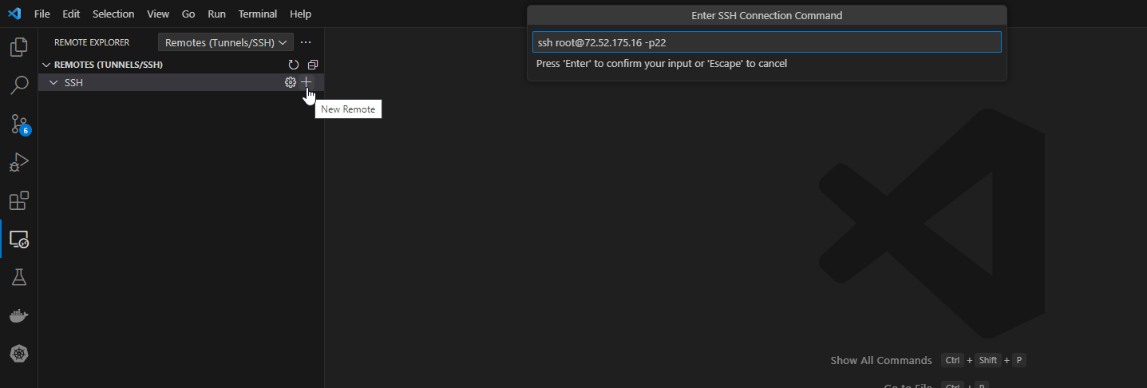Viewport: 1147px width, 388px height.
Task: Collapse all in Remotes section
Action: tap(313, 65)
